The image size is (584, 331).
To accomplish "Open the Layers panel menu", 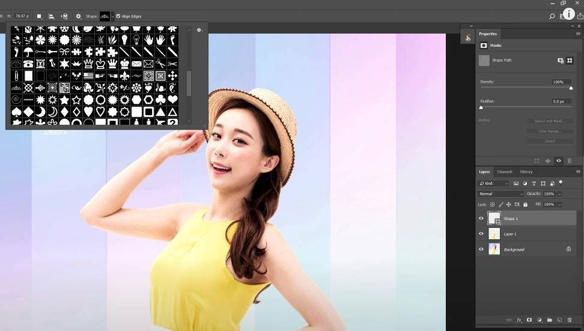I will tap(578, 172).
